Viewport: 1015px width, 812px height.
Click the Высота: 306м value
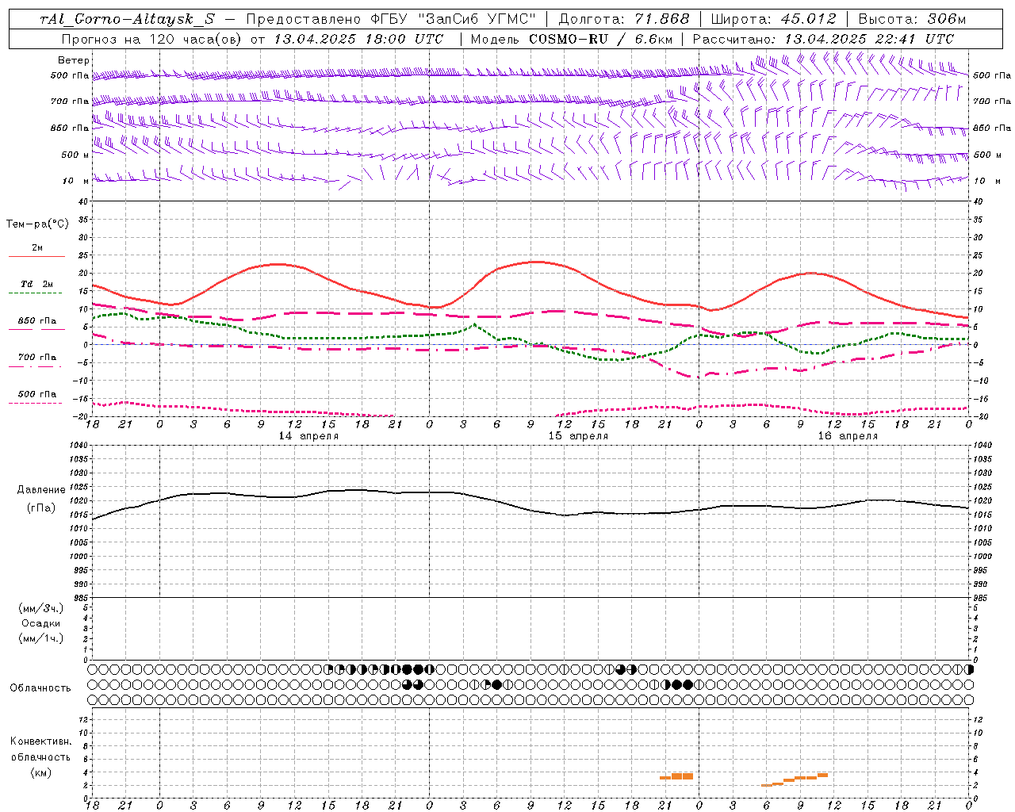(x=913, y=20)
